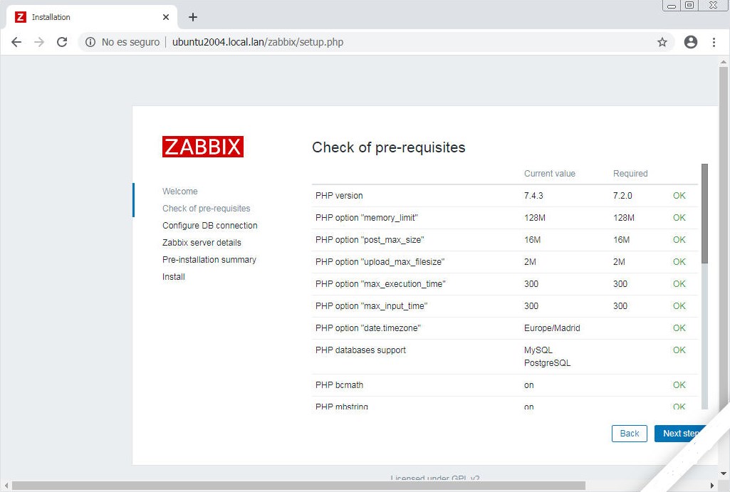Click the Next step button
The image size is (730, 492).
[x=680, y=434]
